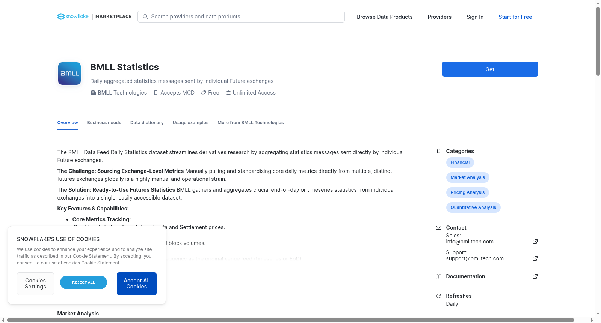The width and height of the screenshot is (601, 323).
Task: Click the Core Metrics Tracking bullet text
Action: pos(101,219)
